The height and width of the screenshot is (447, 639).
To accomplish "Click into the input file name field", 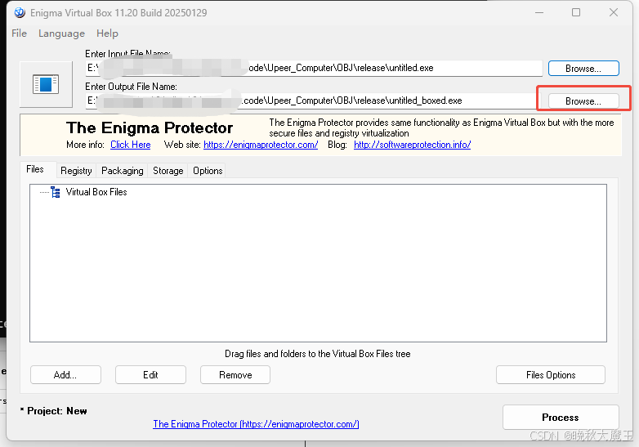I will (x=314, y=68).
